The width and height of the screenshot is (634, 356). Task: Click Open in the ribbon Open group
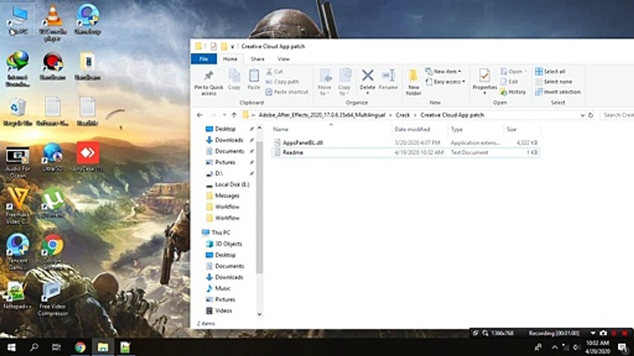coord(513,71)
